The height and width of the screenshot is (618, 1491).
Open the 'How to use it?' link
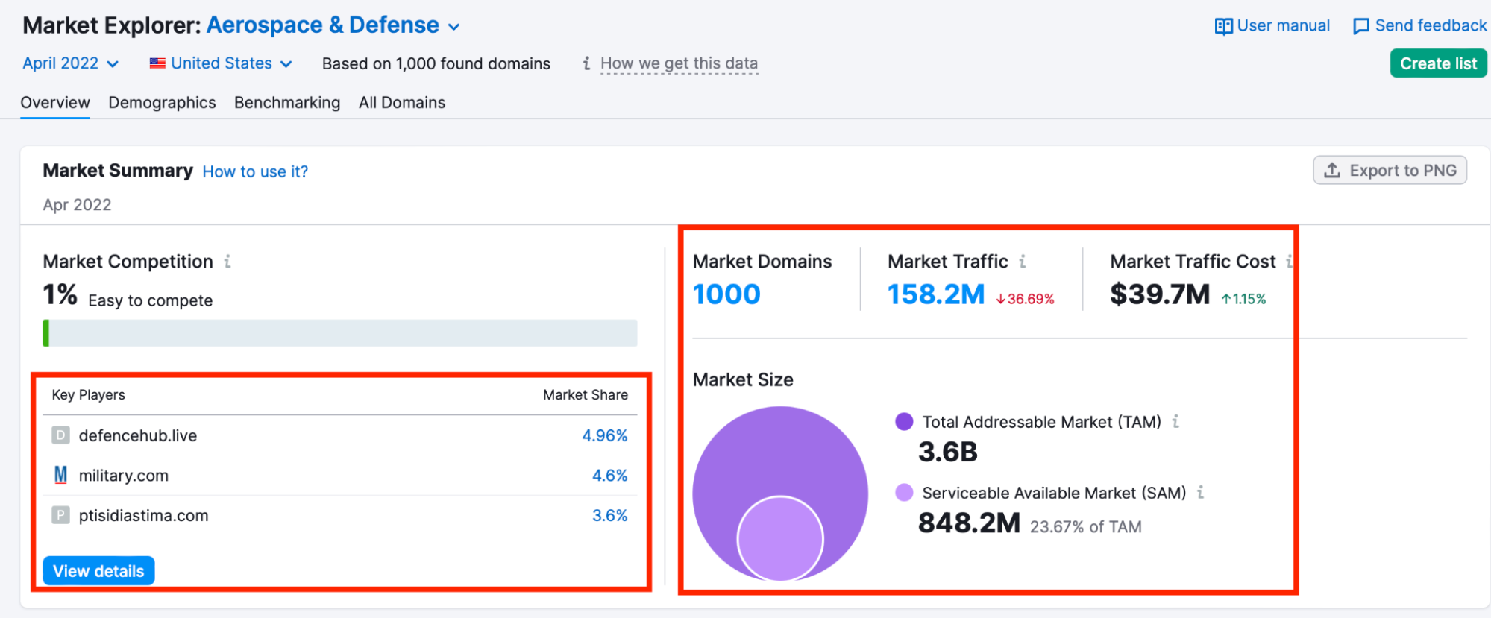pyautogui.click(x=255, y=172)
